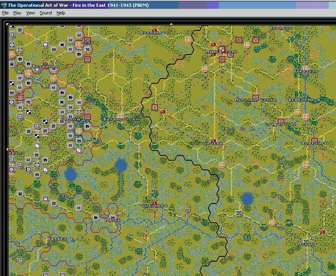Select the German unit just west of Pinsk
The width and height of the screenshot is (336, 276).
point(96,218)
